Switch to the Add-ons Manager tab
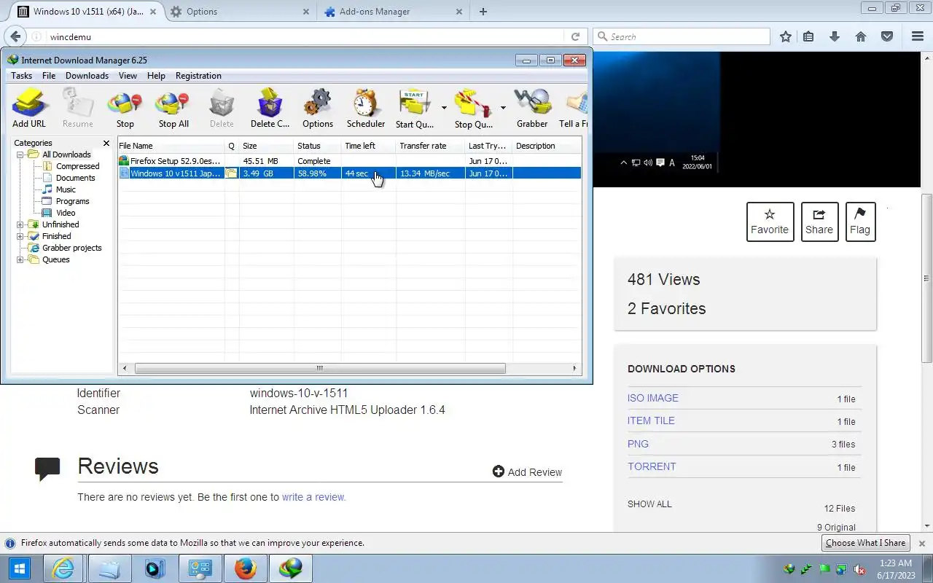This screenshot has height=583, width=933. click(x=393, y=12)
